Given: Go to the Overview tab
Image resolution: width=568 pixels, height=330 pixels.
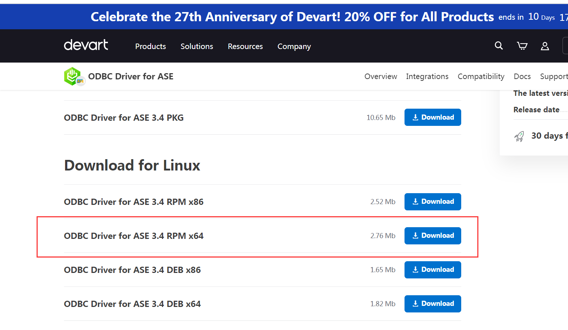Looking at the screenshot, I should pos(381,76).
